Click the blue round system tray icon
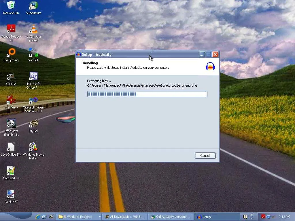This screenshot has width=295, height=221. [268, 217]
